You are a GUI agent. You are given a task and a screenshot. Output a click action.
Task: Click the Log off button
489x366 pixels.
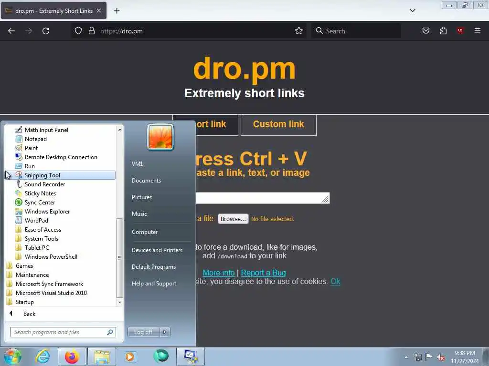pos(143,332)
